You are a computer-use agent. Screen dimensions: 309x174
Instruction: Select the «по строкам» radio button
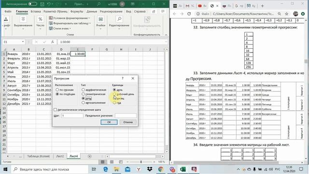[57, 90]
